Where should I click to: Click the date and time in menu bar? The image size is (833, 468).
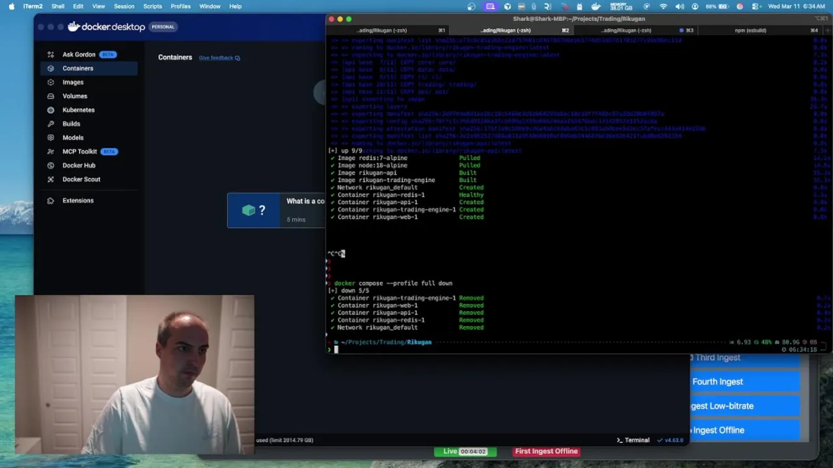pos(797,6)
